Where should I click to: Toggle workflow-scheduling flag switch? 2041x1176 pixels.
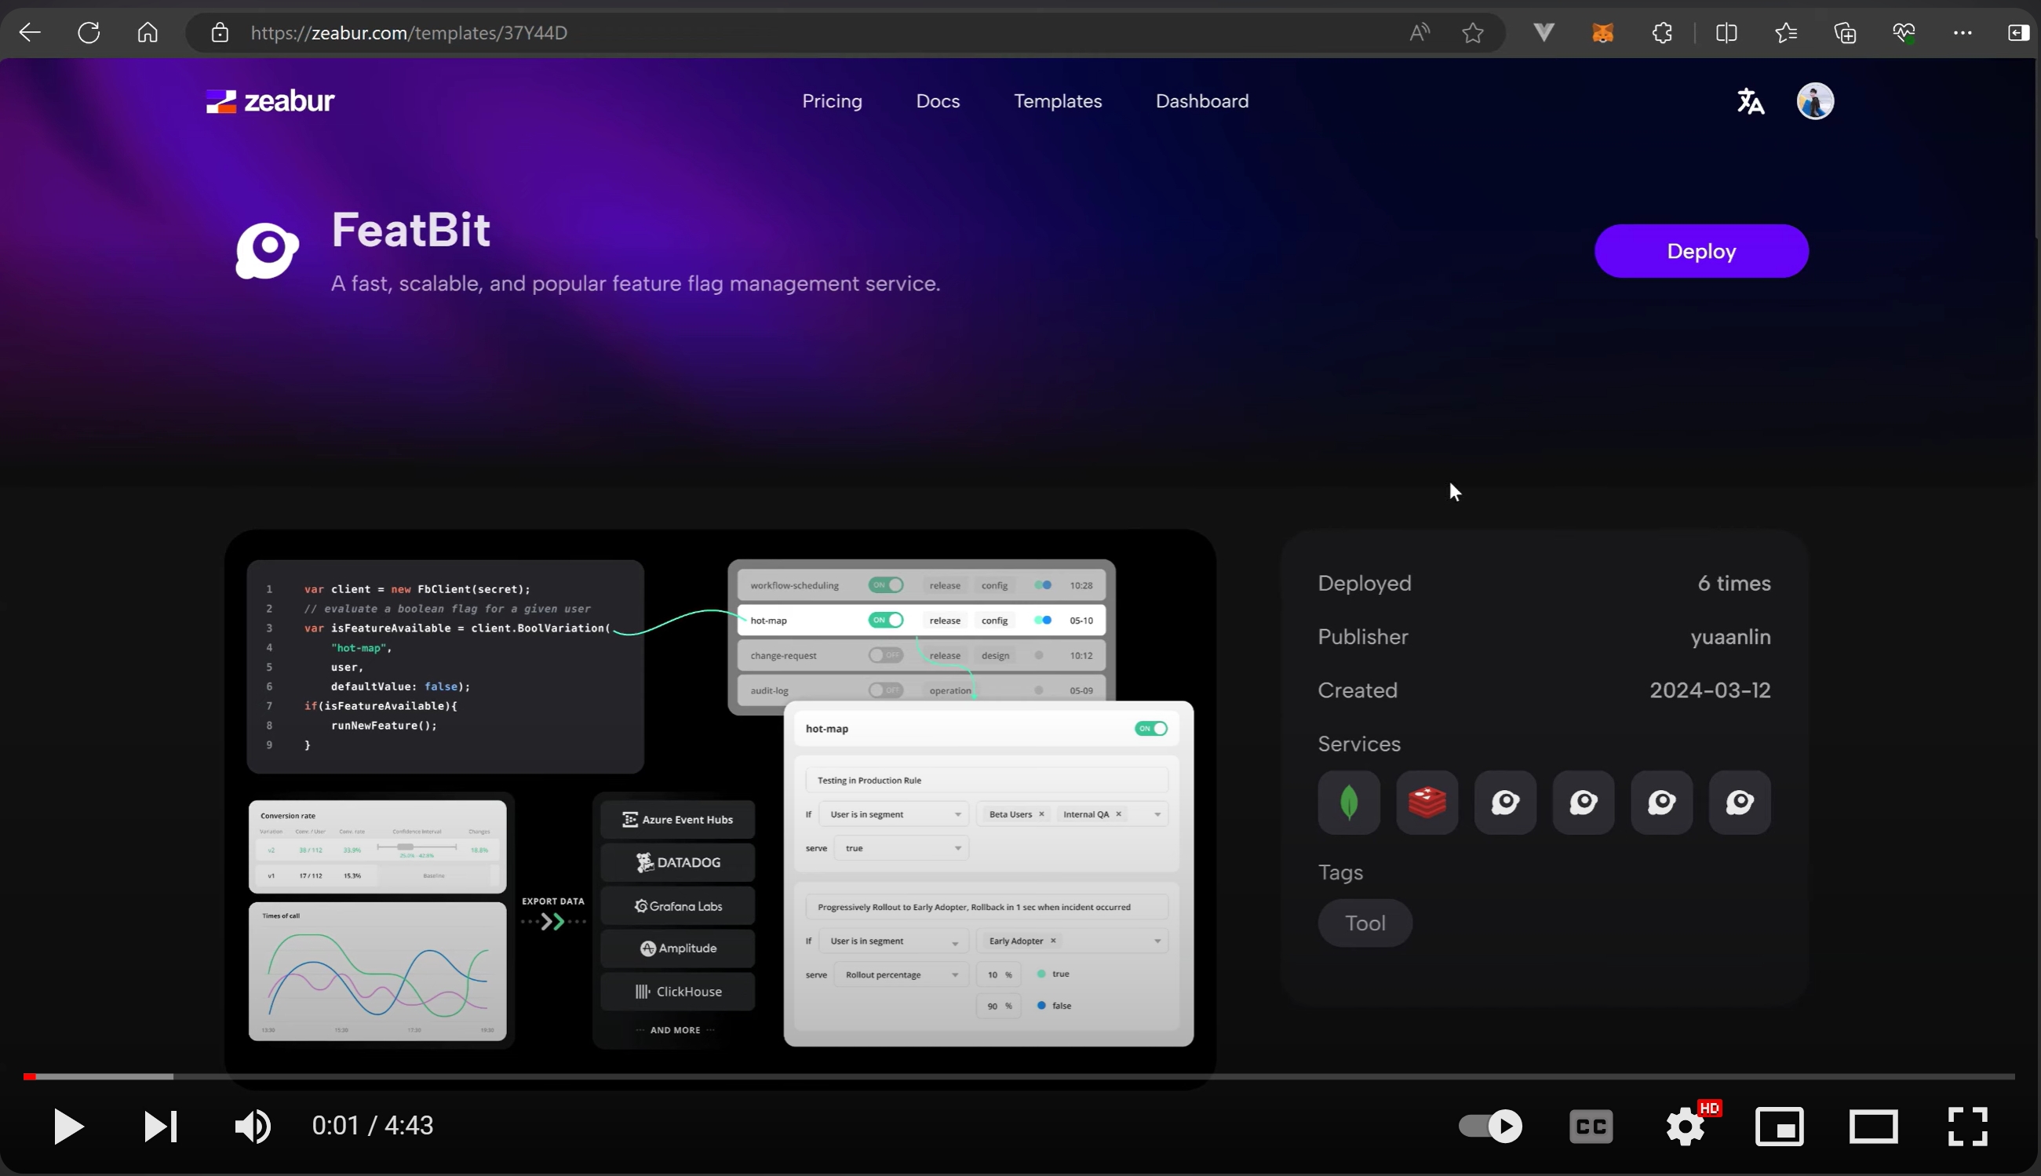(886, 584)
